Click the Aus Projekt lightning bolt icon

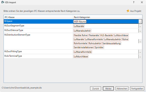(128, 11)
